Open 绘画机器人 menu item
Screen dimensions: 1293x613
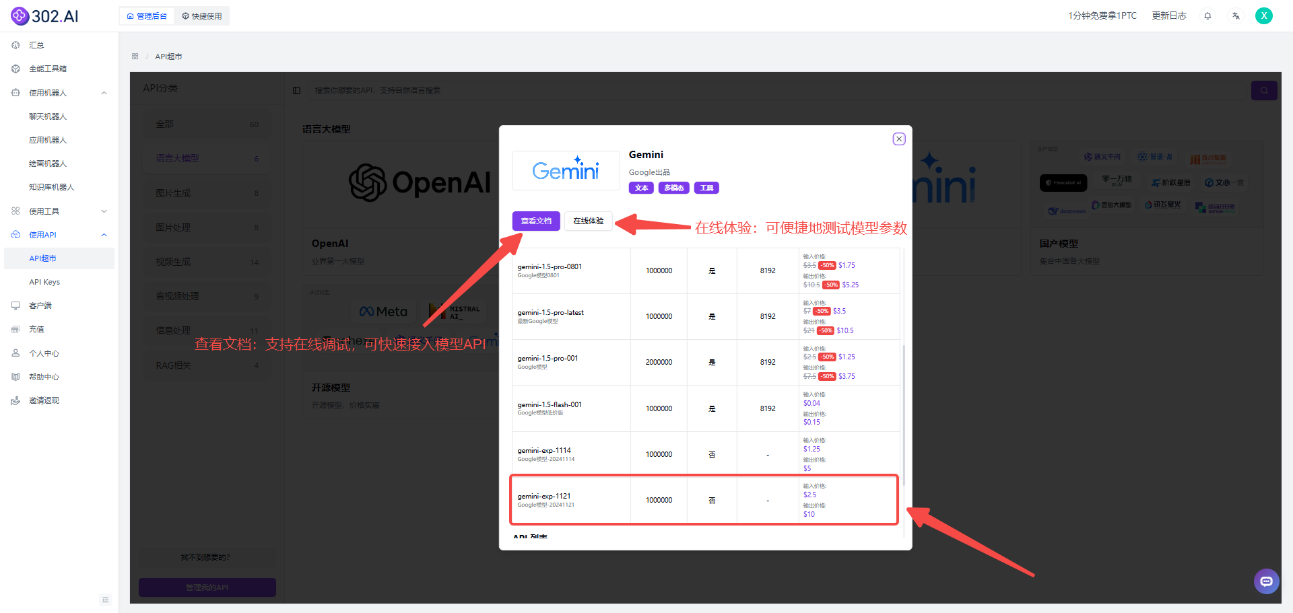coord(48,164)
